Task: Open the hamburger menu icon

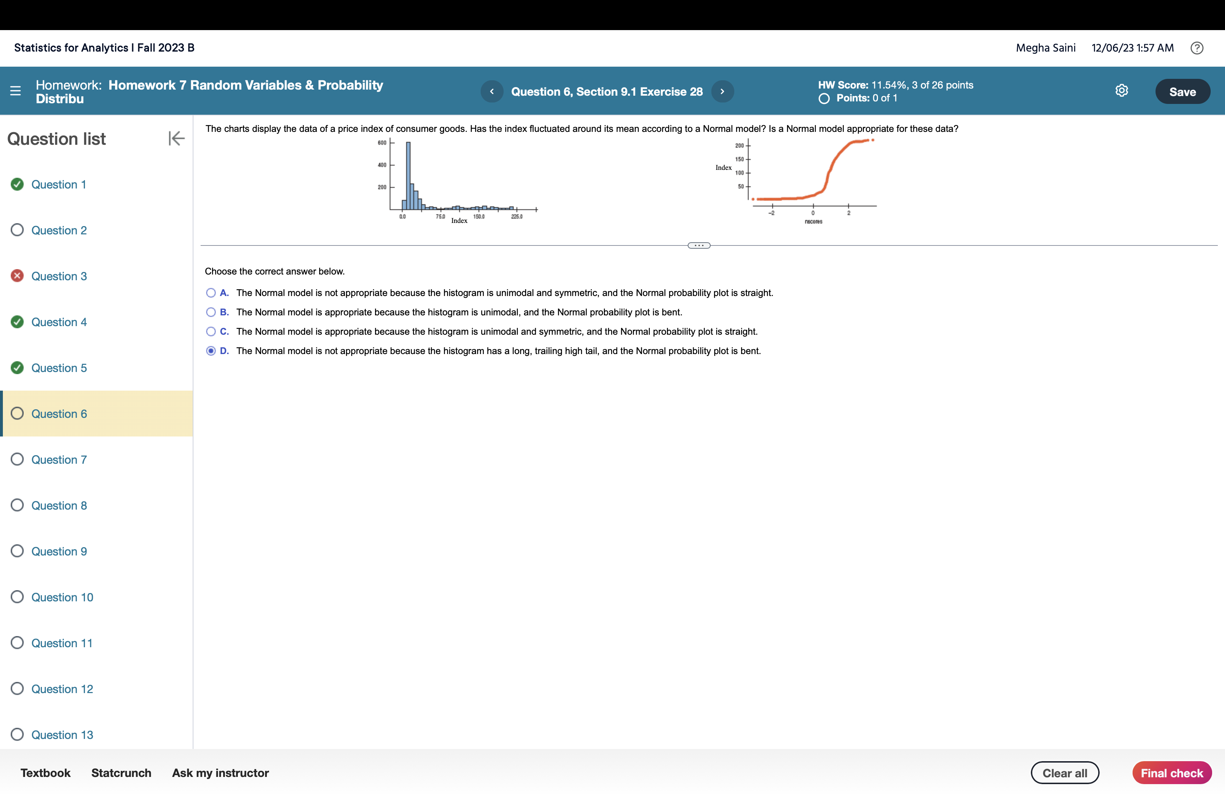Action: pyautogui.click(x=15, y=91)
